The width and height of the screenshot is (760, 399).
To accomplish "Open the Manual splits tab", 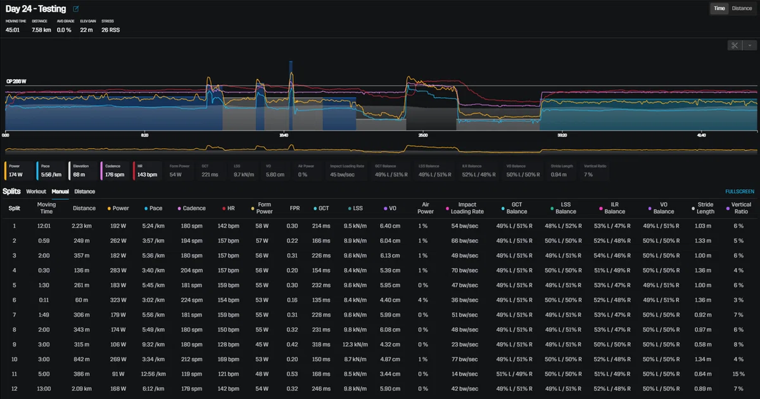I will [60, 191].
